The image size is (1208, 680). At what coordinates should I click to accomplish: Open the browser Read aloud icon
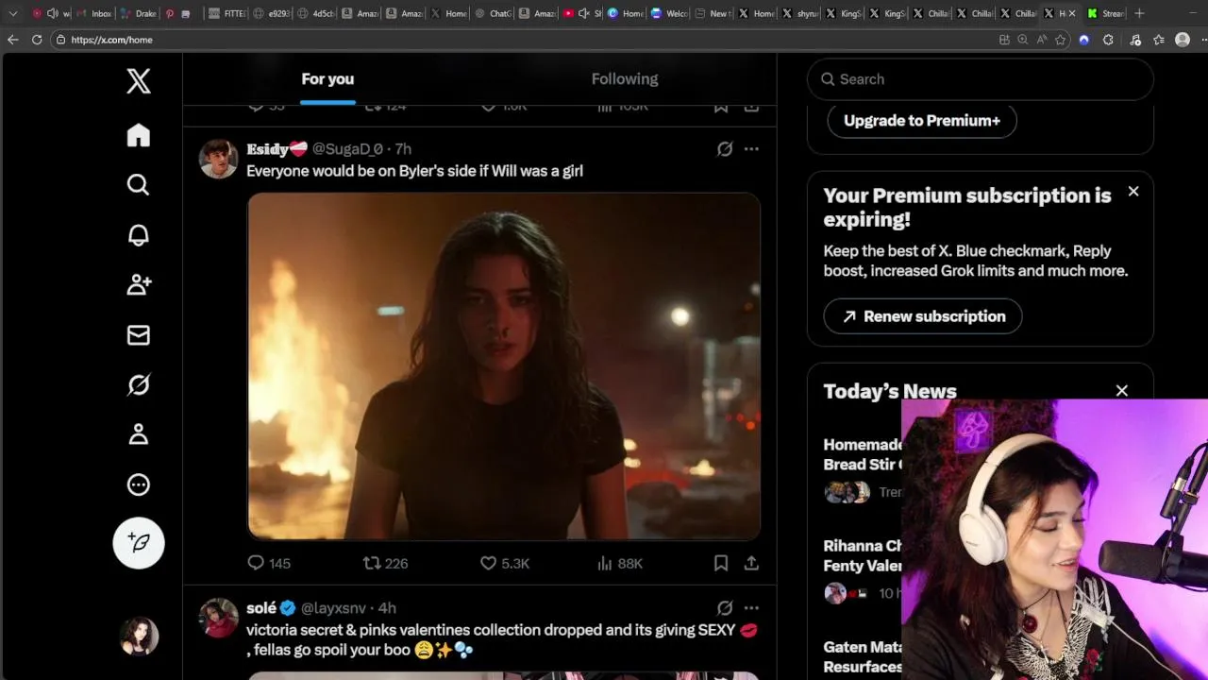pyautogui.click(x=1041, y=40)
